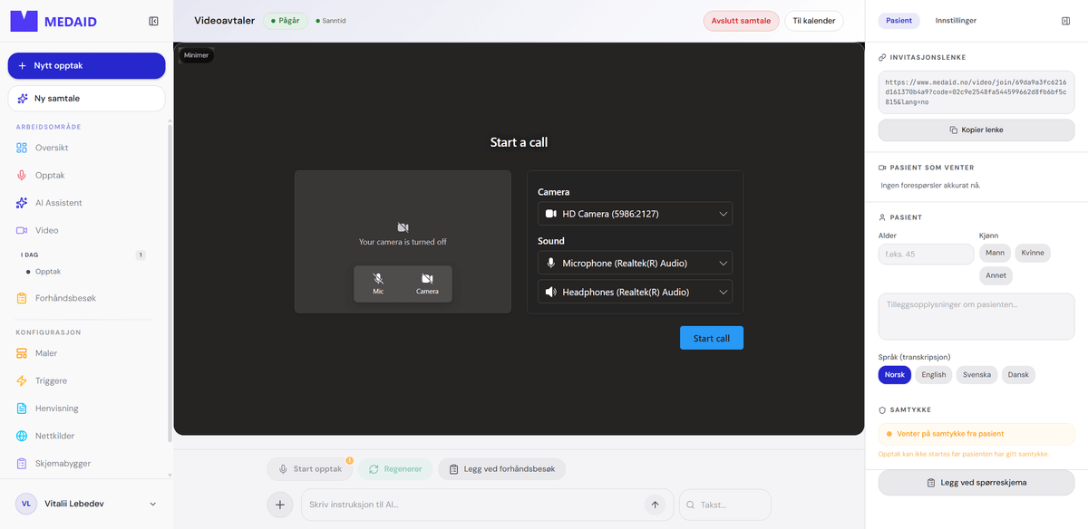The image size is (1088, 529).
Task: Click the Kopier lenke button
Action: coord(976,130)
